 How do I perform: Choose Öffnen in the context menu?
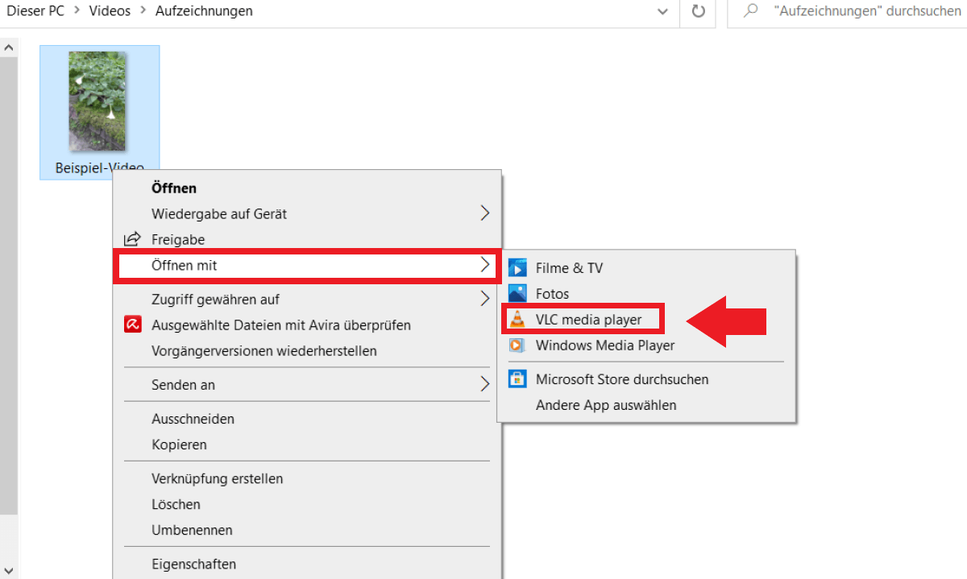point(307,188)
